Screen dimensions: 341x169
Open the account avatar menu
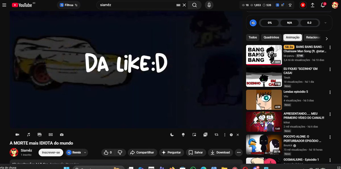point(335,5)
